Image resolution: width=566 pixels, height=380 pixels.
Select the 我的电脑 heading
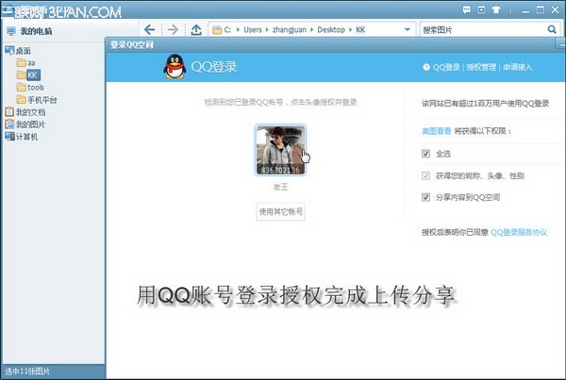point(36,31)
